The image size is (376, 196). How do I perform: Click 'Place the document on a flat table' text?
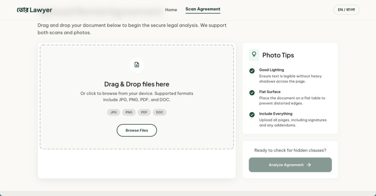point(292,100)
